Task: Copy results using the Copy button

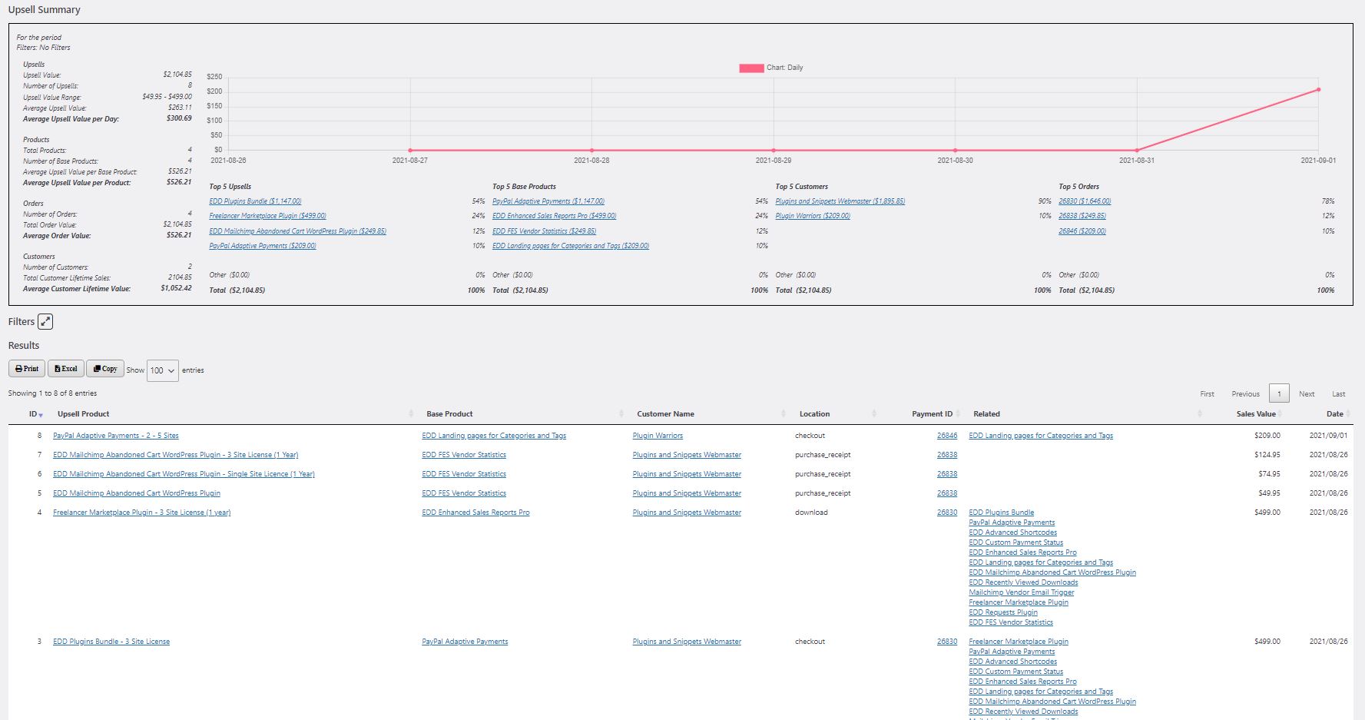Action: (x=105, y=369)
